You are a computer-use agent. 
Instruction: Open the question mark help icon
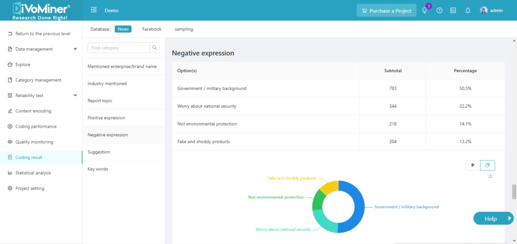(x=439, y=11)
